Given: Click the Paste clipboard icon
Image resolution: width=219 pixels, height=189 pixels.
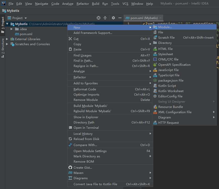Looking at the screenshot, I should (70, 49).
